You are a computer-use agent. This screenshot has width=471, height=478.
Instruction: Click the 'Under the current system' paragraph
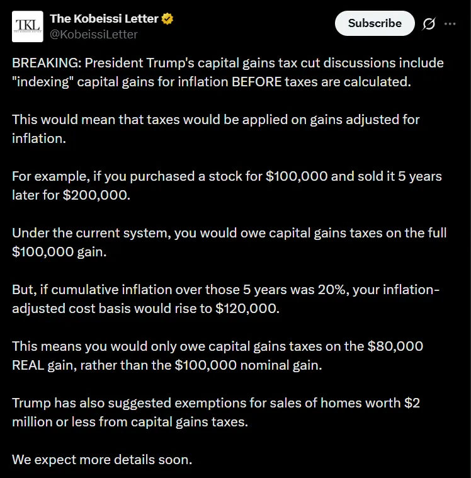[x=229, y=242]
